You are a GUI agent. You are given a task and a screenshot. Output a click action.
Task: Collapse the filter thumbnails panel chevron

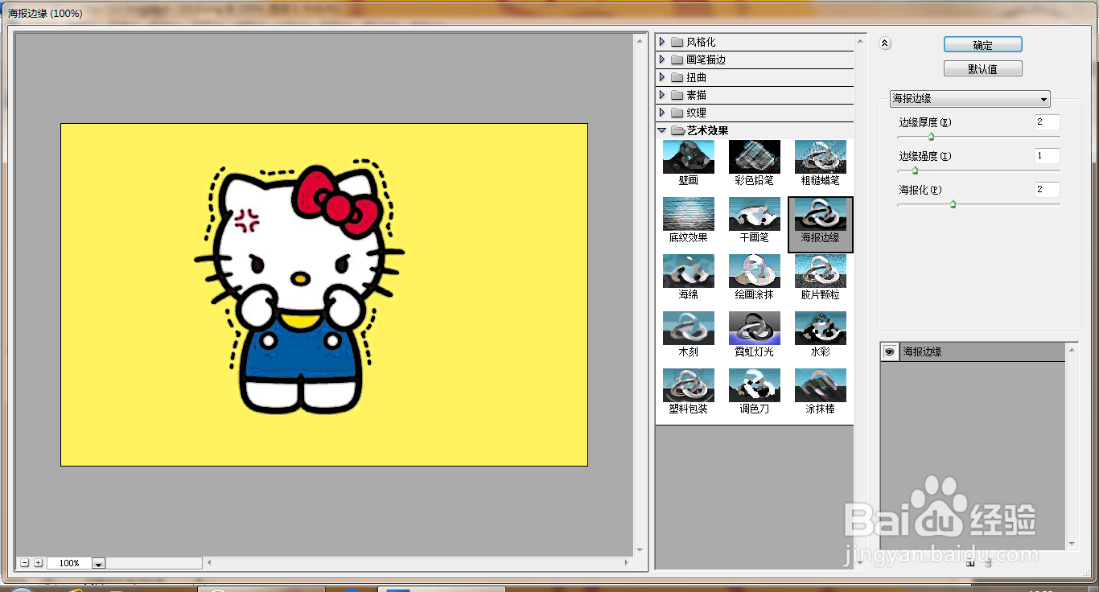coord(885,43)
